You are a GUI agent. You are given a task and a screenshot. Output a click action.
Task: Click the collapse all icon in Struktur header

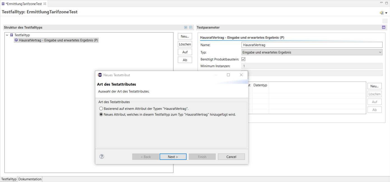[x=191, y=27]
